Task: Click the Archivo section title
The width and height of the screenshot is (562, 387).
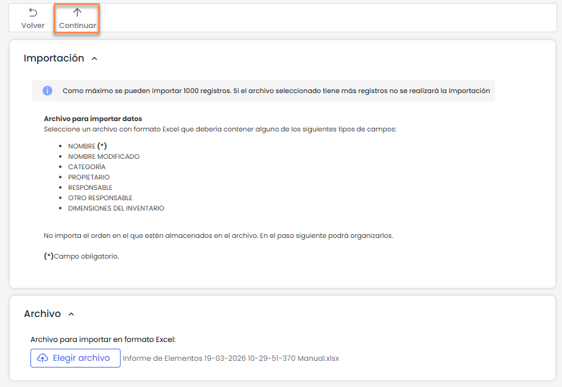Action: [x=42, y=314]
